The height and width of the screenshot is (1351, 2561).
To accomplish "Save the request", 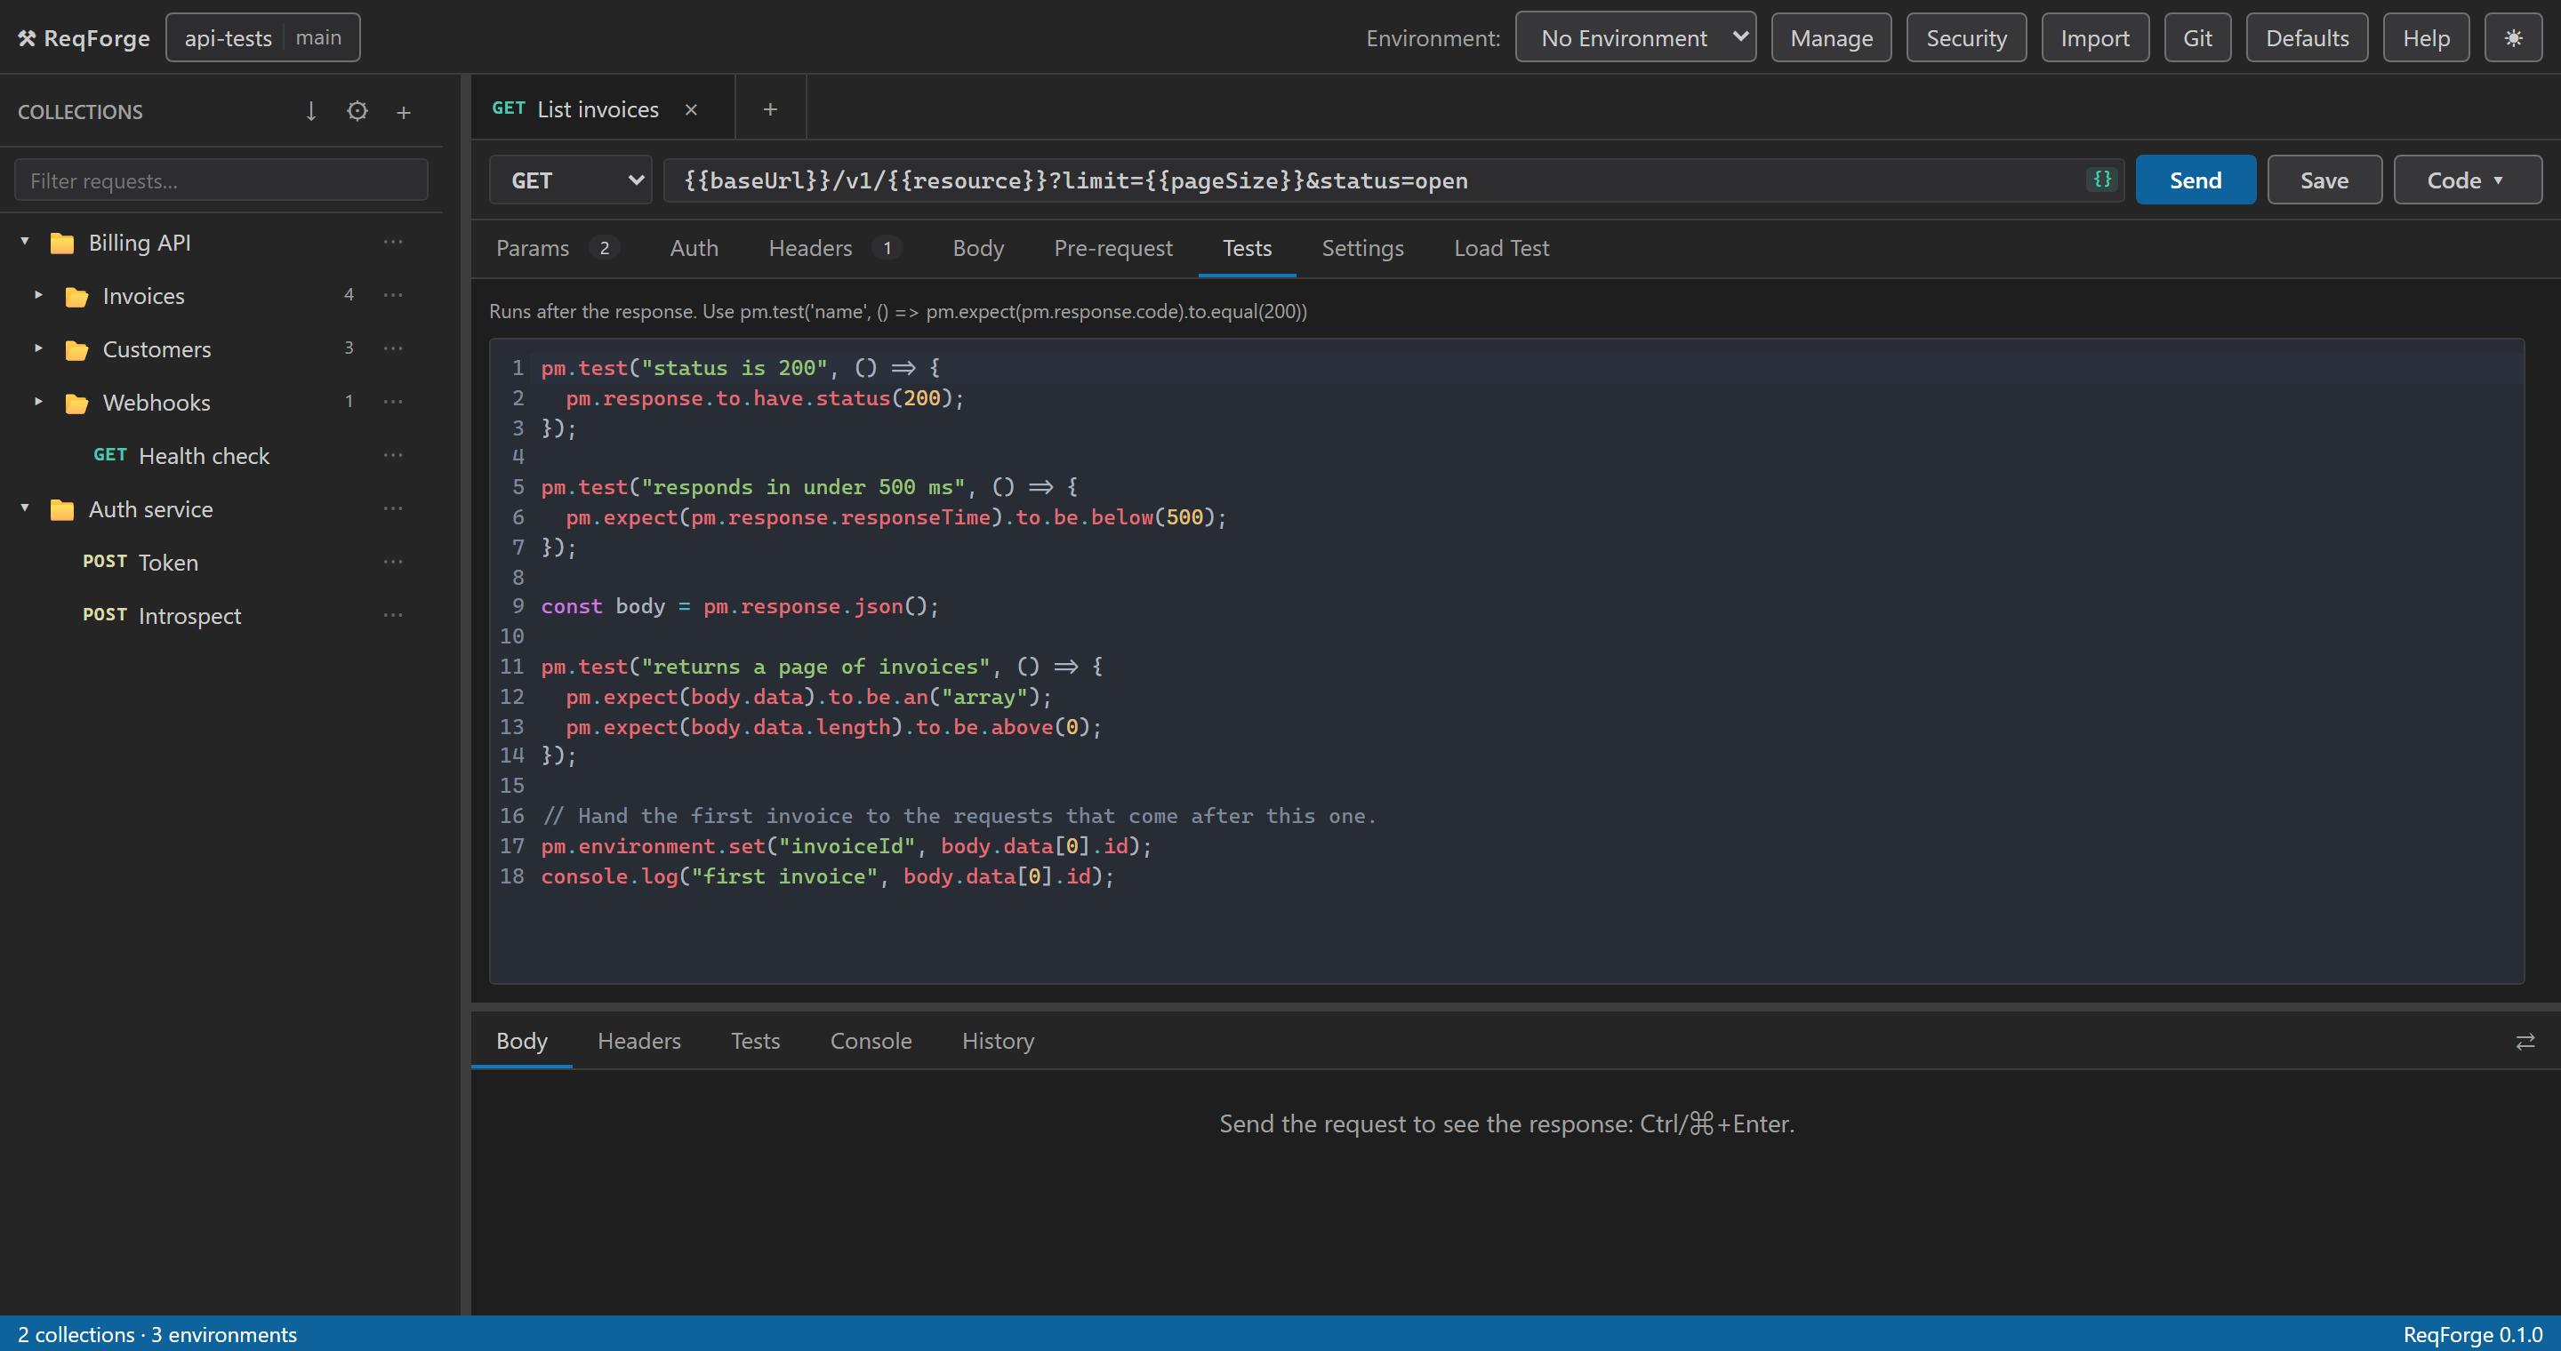I will tap(2324, 180).
